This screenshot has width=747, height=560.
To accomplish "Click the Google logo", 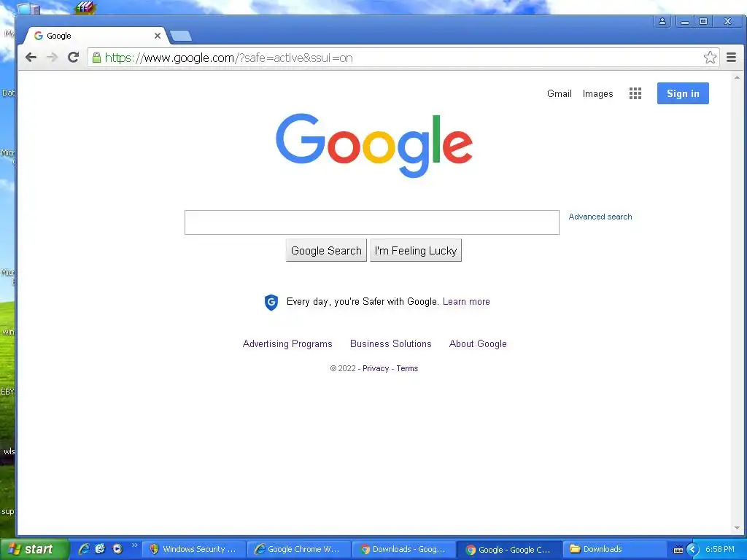I will [x=374, y=145].
